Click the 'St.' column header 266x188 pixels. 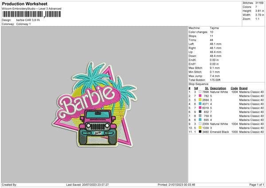click(207, 88)
